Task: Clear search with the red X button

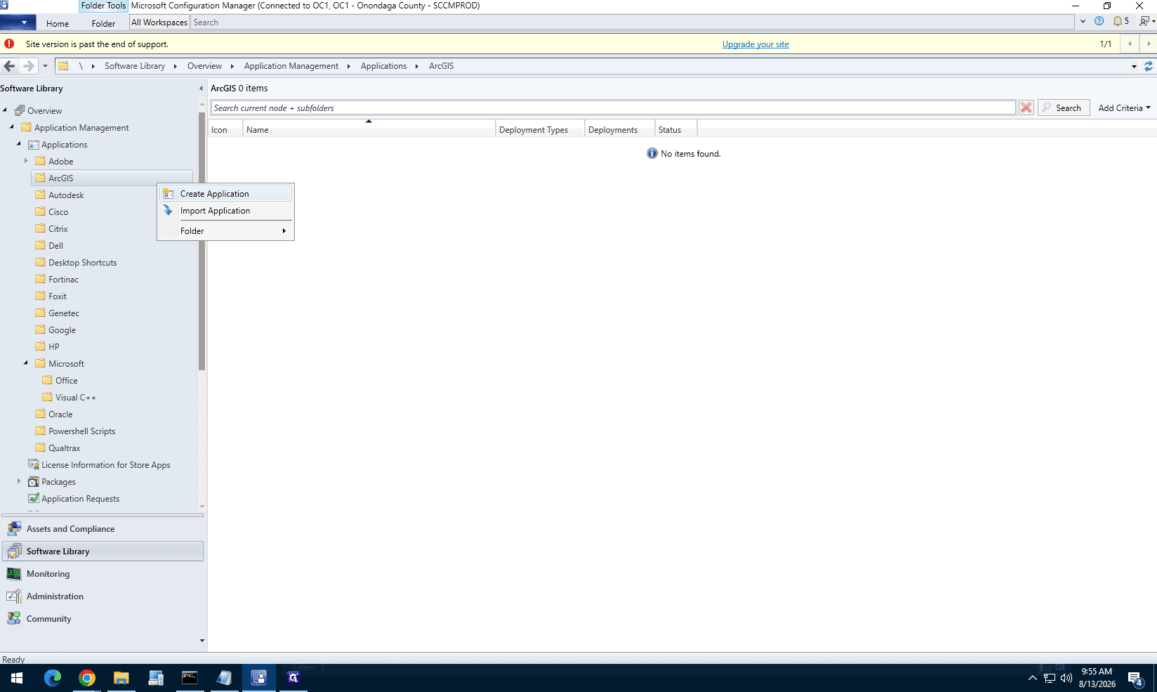Action: pyautogui.click(x=1026, y=108)
